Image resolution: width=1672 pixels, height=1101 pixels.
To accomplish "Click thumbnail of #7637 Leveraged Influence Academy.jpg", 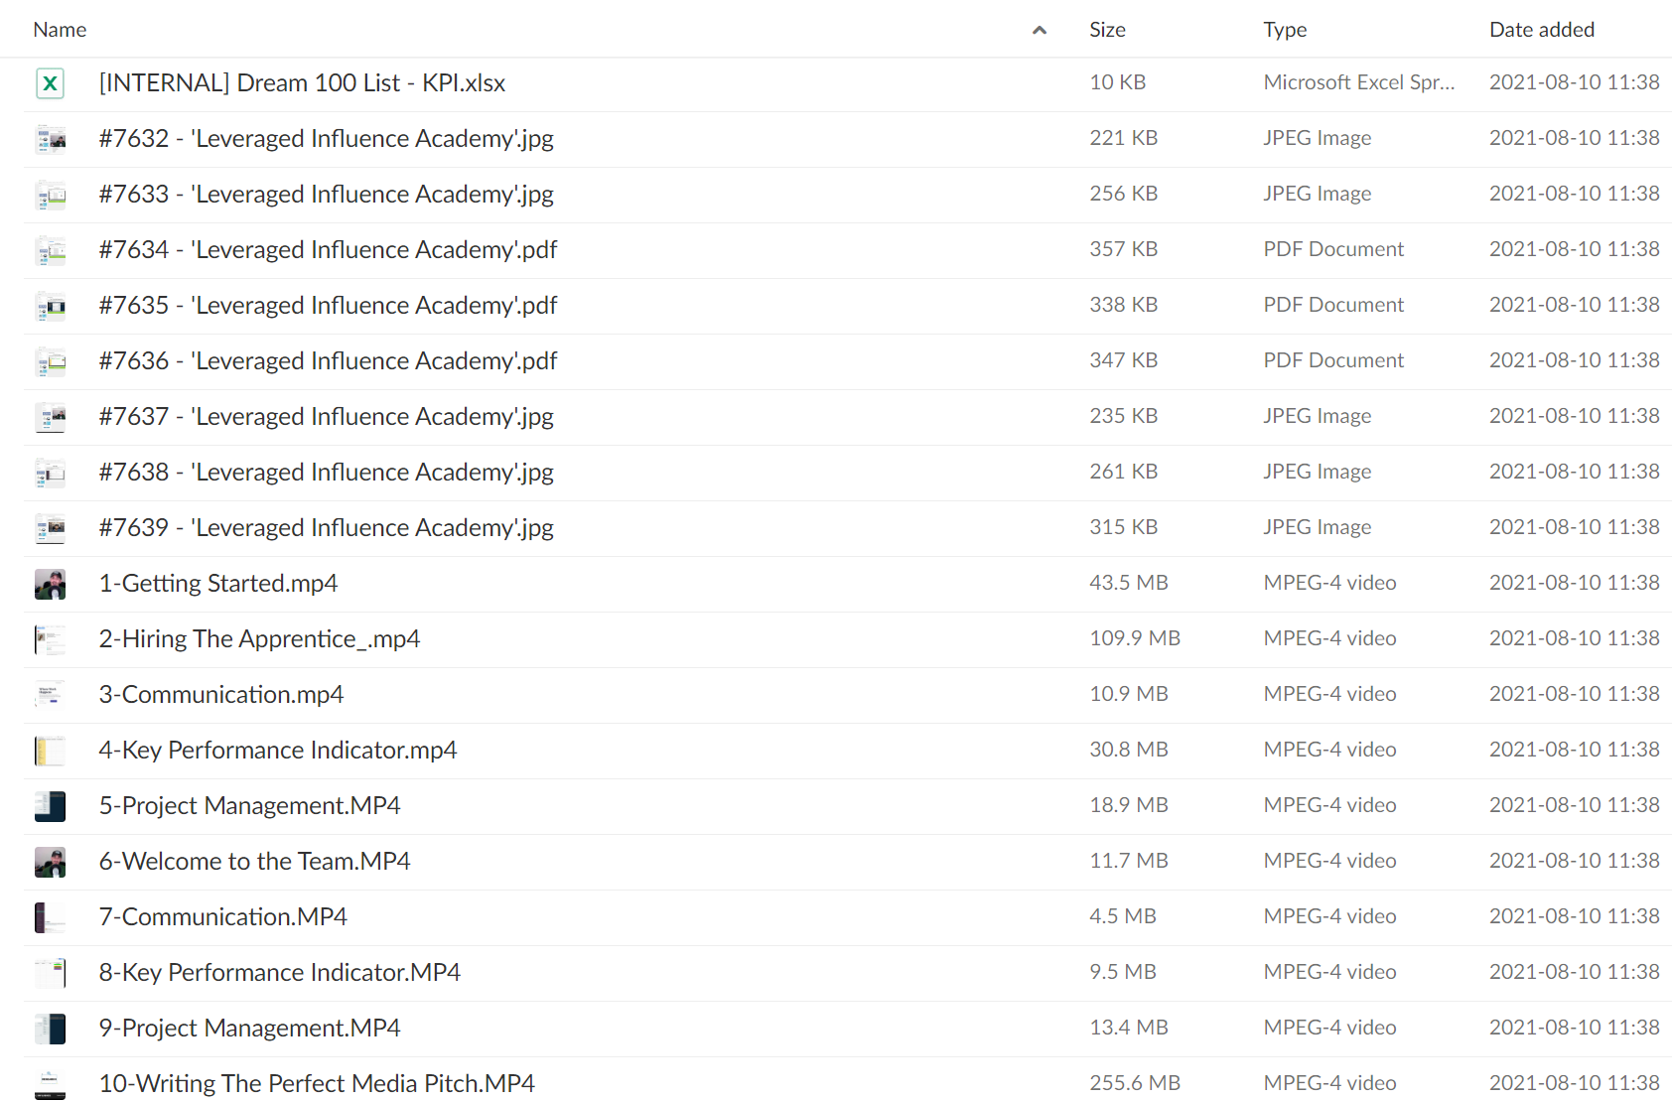I will pos(50,417).
